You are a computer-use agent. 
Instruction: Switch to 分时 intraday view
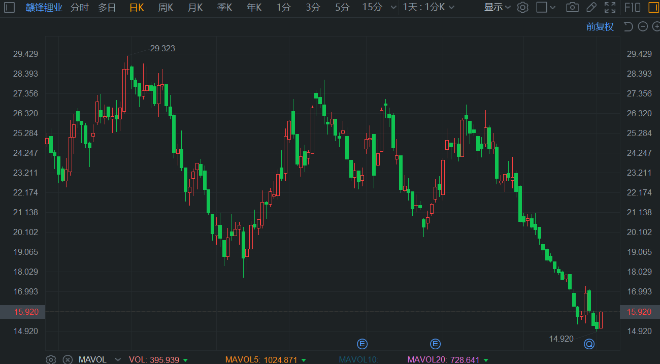click(x=79, y=8)
